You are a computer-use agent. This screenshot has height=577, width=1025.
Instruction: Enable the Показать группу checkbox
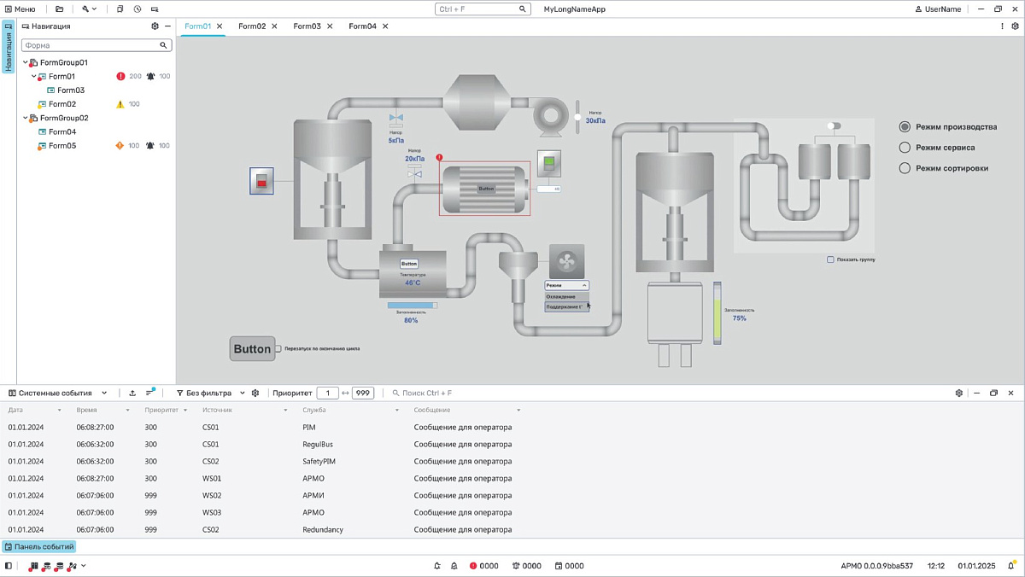pos(830,259)
